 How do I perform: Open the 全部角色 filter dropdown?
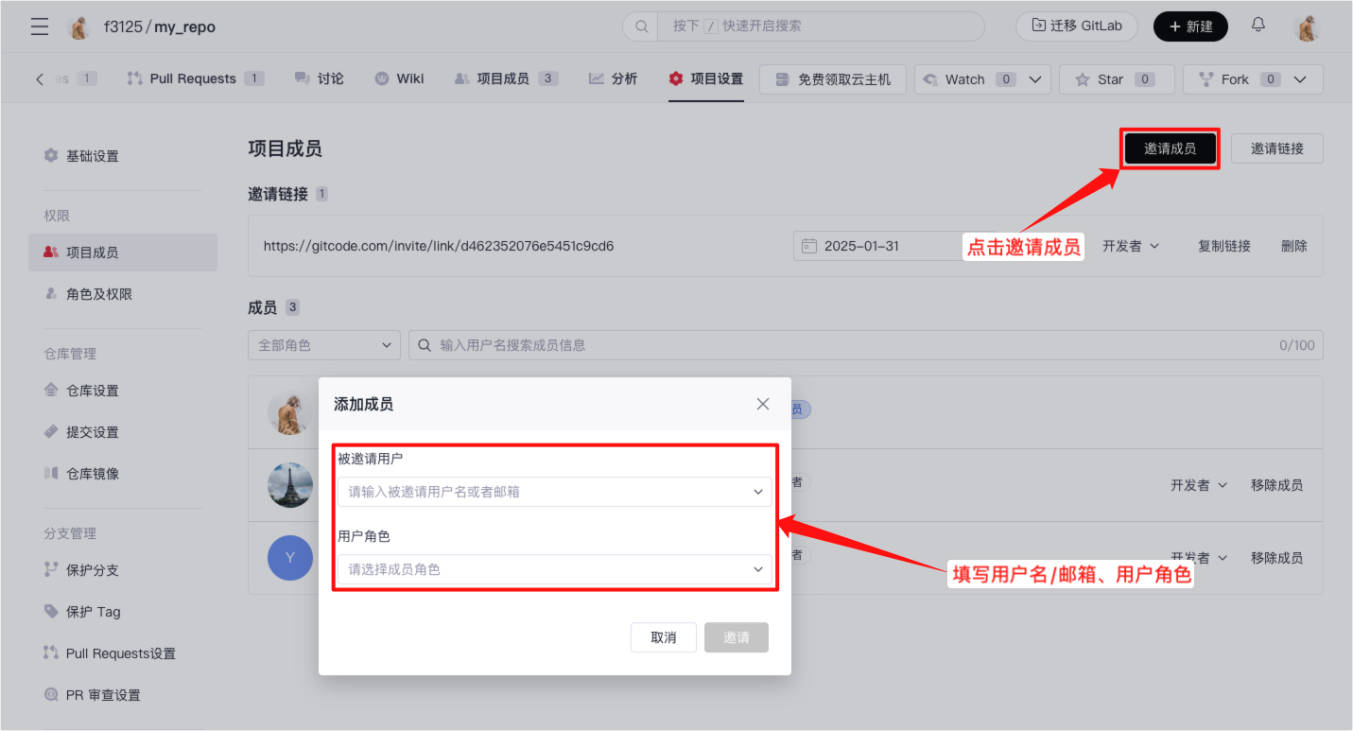pyautogui.click(x=323, y=345)
